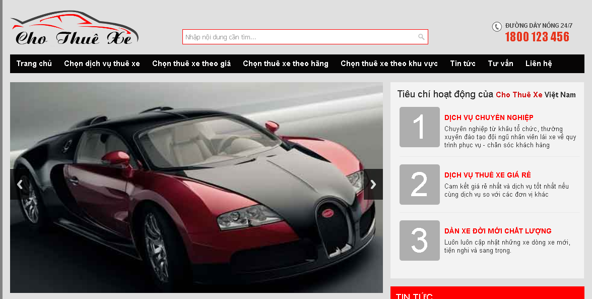592x299 pixels.
Task: Click the Bugatti car slider image
Action: click(x=196, y=187)
